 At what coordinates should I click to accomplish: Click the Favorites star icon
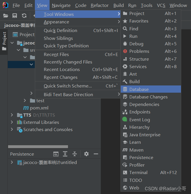125,21
